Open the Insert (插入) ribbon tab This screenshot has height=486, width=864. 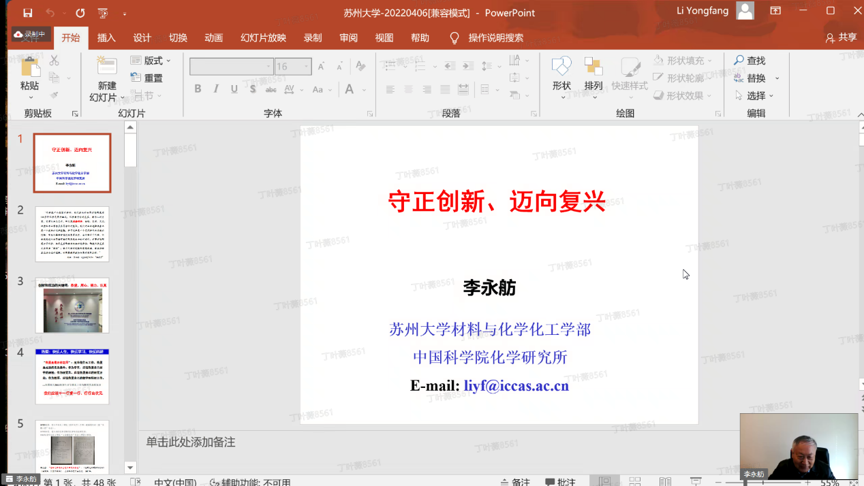click(x=106, y=38)
